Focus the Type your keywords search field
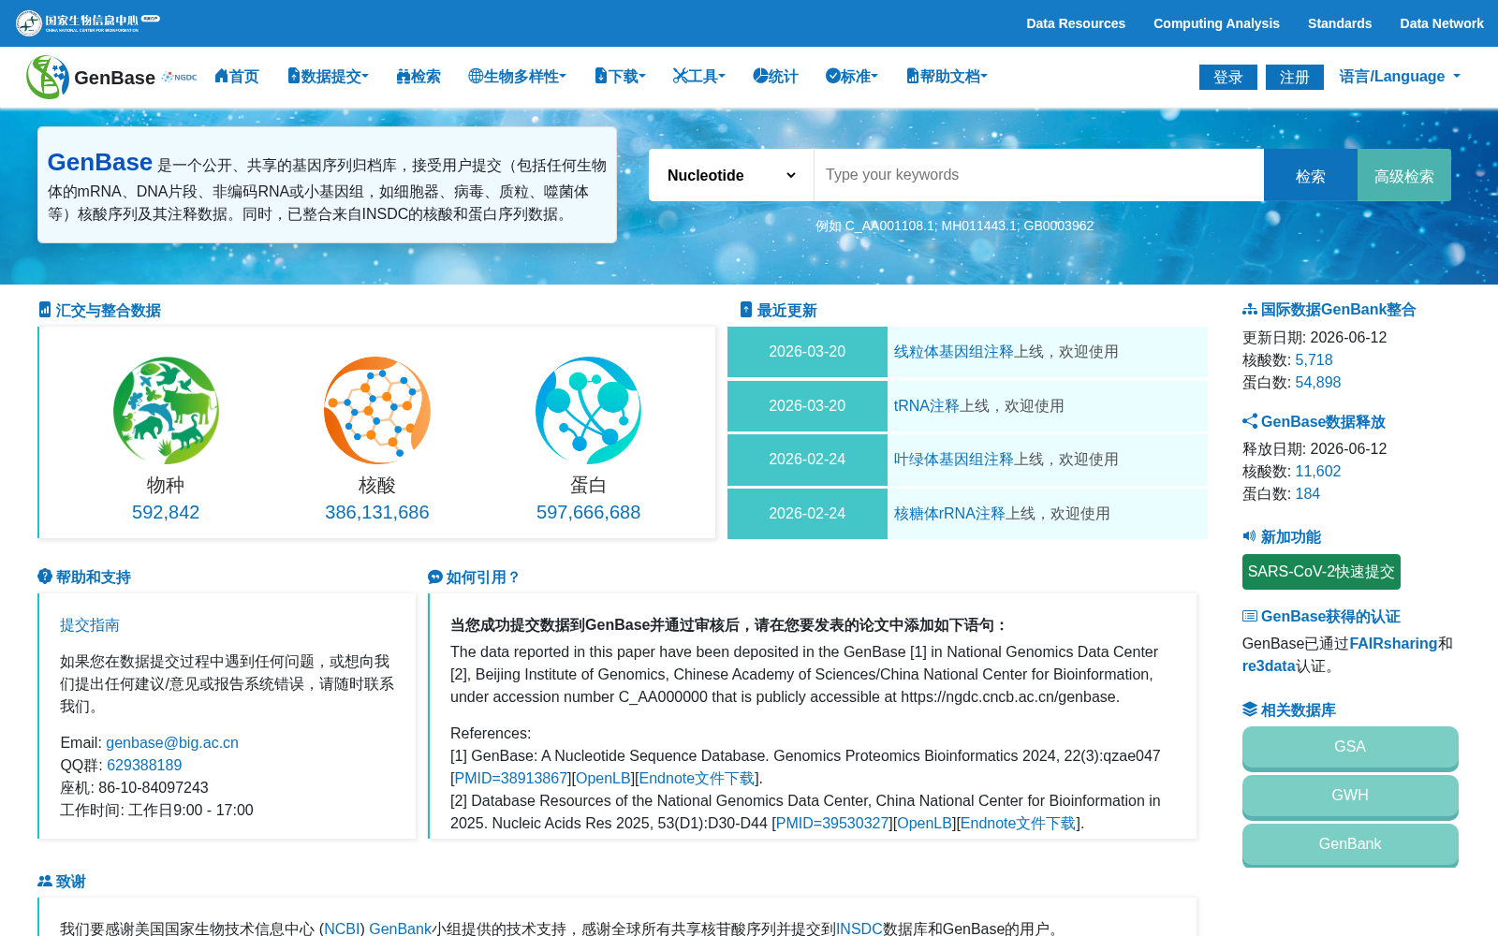 pyautogui.click(x=1039, y=175)
